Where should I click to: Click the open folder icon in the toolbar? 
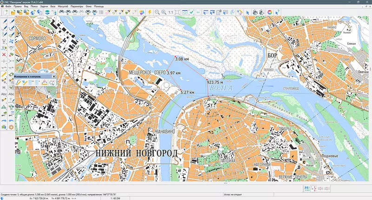[x=13, y=12]
